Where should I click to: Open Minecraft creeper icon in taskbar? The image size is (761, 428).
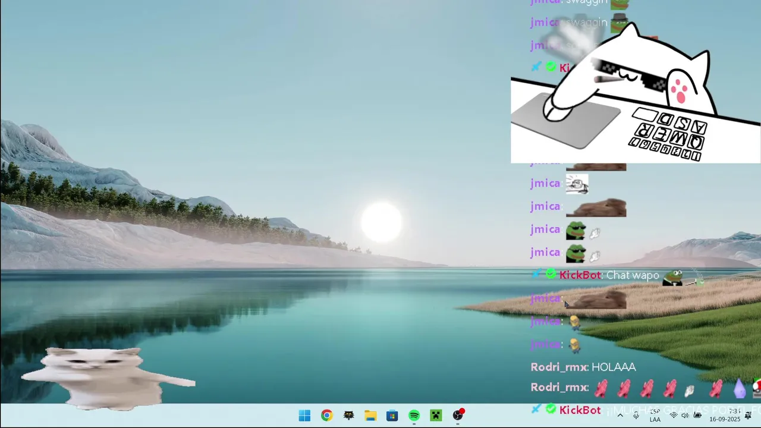(436, 416)
